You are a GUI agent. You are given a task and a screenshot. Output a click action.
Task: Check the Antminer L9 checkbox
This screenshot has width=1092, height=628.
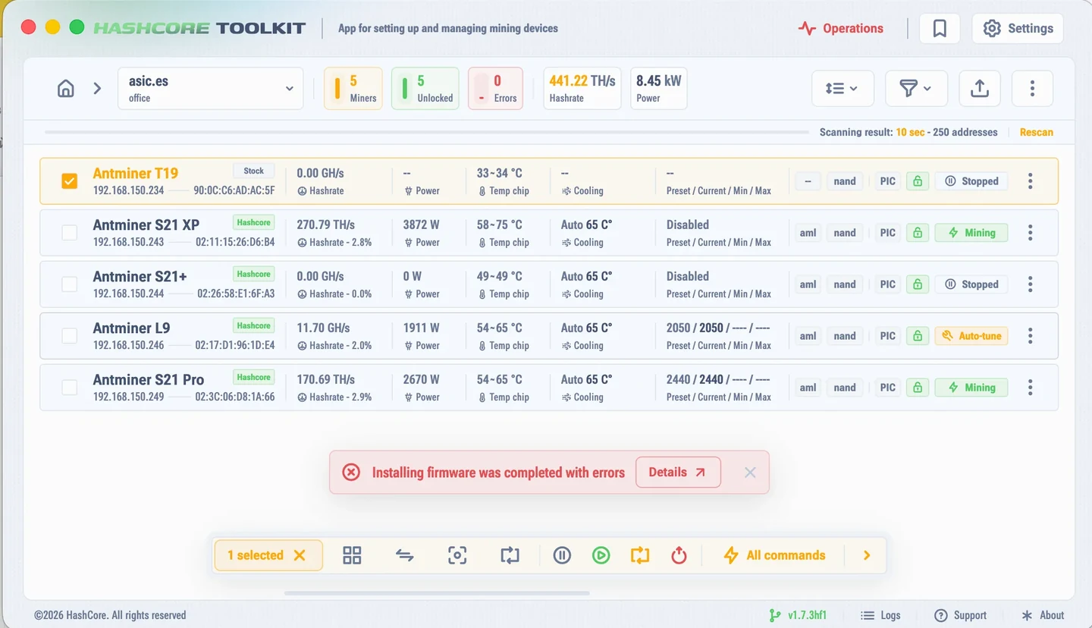pos(69,336)
